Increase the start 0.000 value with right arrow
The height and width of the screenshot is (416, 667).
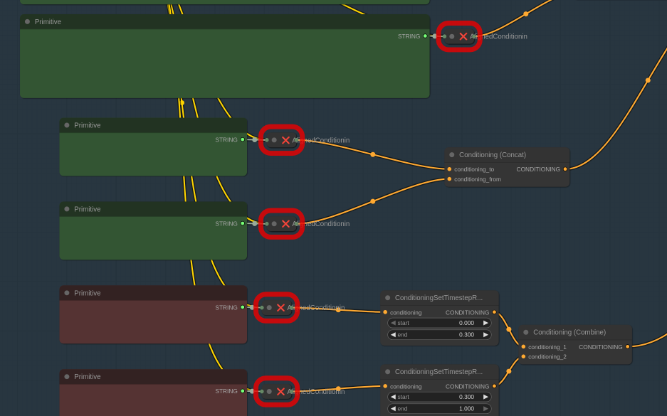(485, 323)
